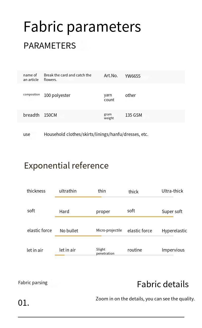
Task: Select the "Ultra-thick" scale label
Action: (x=172, y=191)
